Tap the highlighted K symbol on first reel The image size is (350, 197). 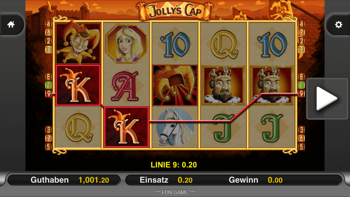(78, 85)
